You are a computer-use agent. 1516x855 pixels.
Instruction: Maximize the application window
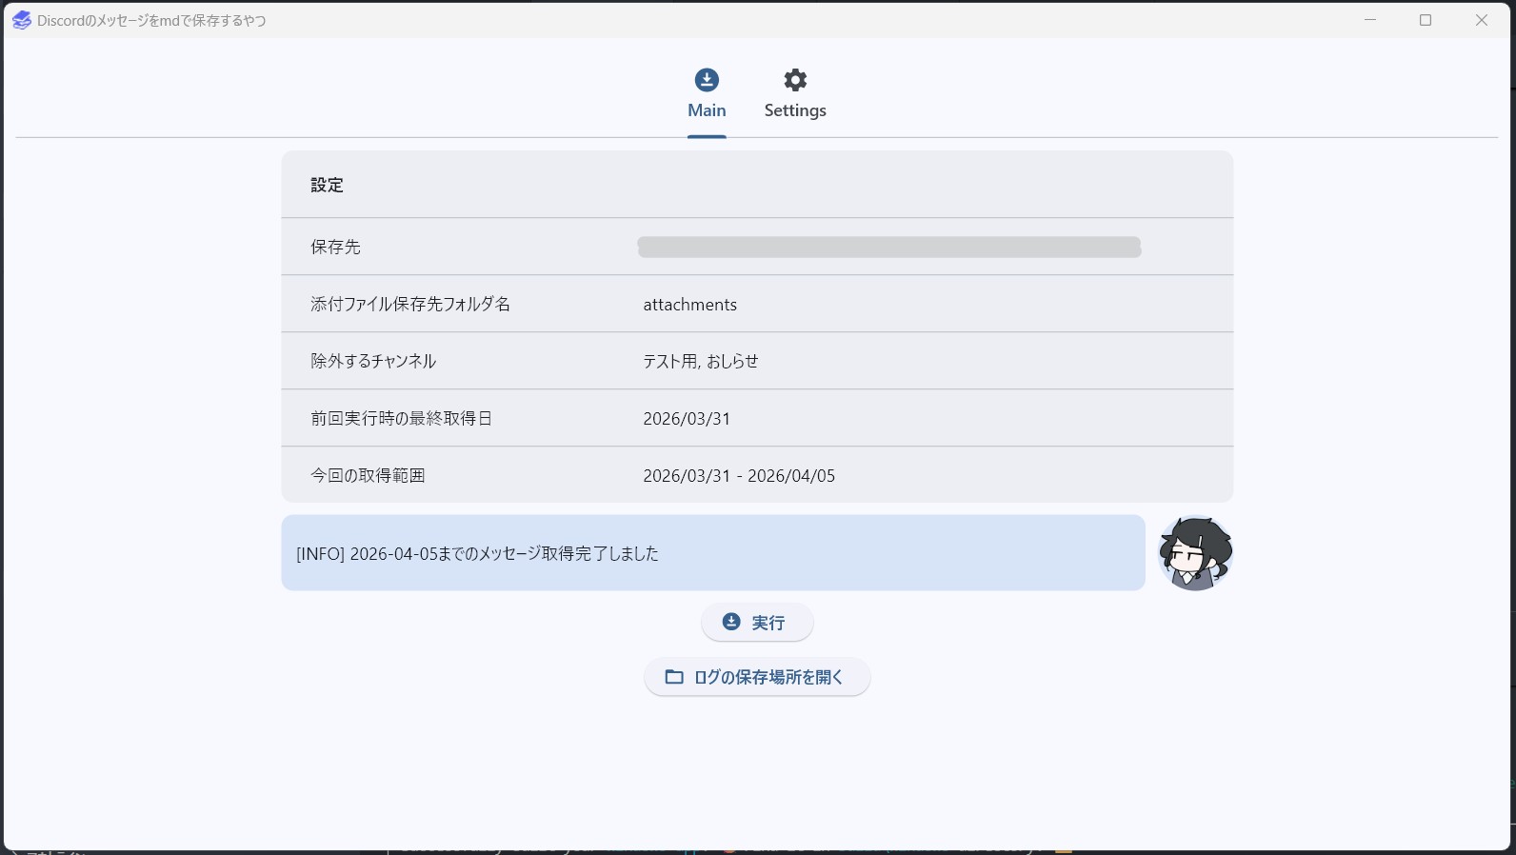[x=1426, y=20]
